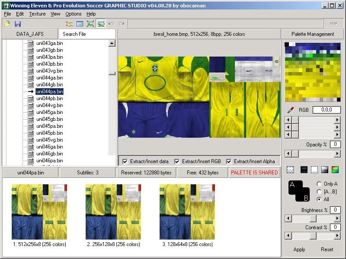Click the file icon beside uni046ga.bin
This screenshot has width=346, height=259.
(31, 147)
